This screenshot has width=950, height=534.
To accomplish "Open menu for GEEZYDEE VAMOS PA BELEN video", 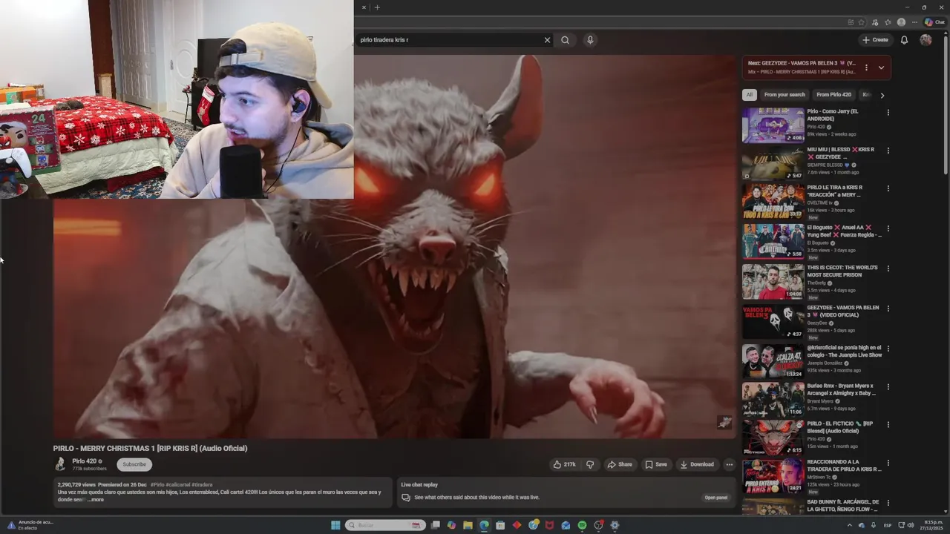I will 888,309.
